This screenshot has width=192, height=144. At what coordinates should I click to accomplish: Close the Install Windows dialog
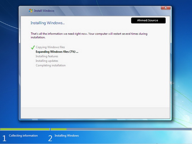point(166,8)
